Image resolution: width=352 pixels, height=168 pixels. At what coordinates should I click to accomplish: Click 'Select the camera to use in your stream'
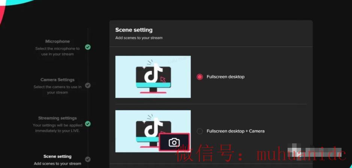tap(57, 90)
